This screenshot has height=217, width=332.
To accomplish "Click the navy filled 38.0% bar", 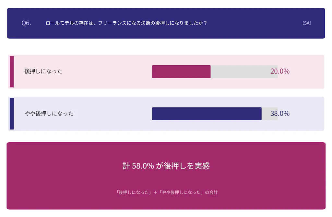I will [x=207, y=114].
